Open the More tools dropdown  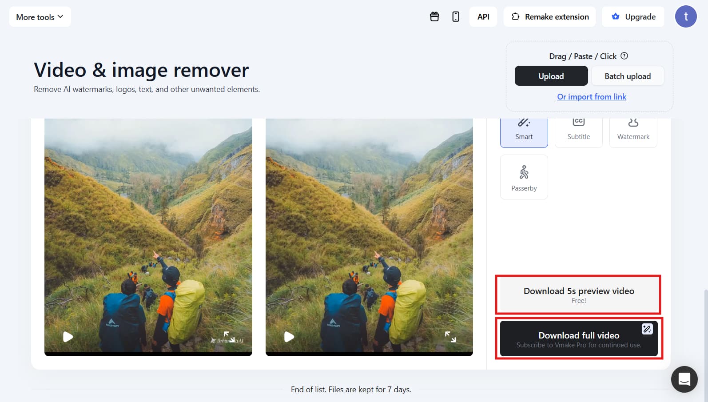[x=40, y=17]
